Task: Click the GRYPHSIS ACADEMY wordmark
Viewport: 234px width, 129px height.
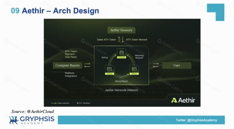Action: pos(37,120)
